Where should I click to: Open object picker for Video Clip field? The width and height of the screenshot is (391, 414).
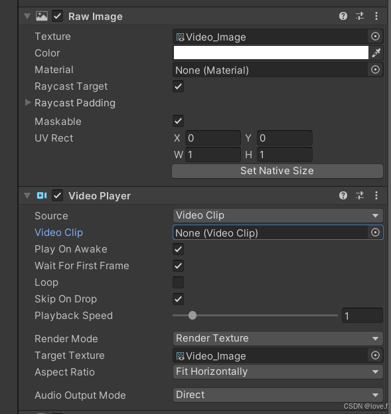pos(375,233)
